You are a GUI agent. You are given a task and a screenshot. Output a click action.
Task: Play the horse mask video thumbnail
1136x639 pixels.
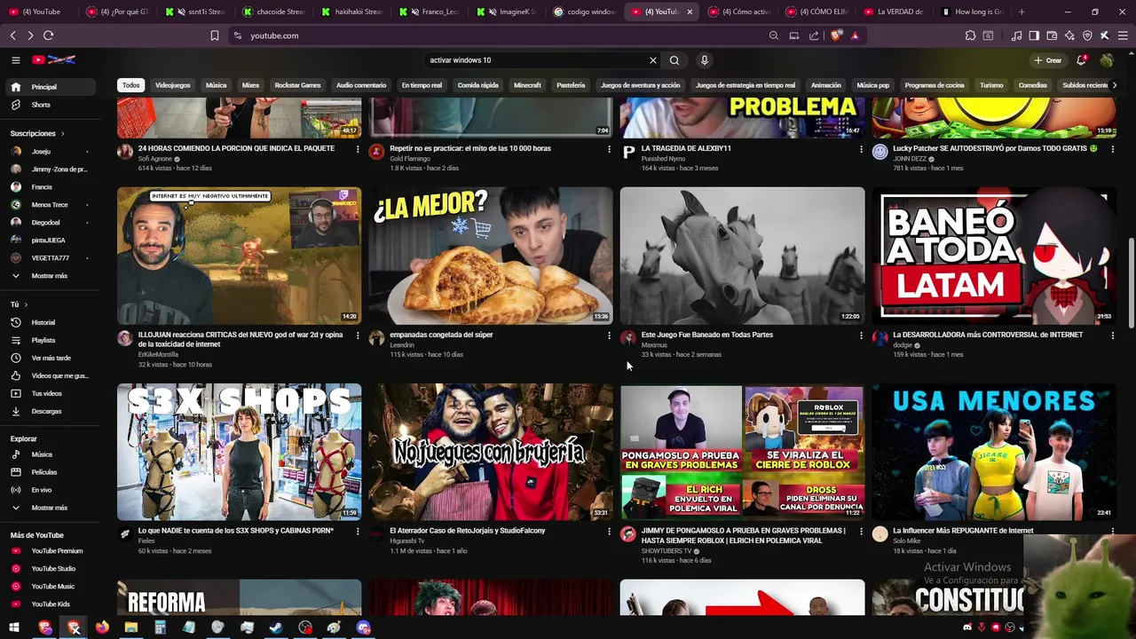pos(742,256)
